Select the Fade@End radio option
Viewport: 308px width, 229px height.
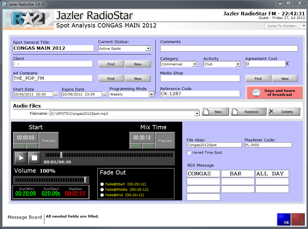[x=102, y=195]
